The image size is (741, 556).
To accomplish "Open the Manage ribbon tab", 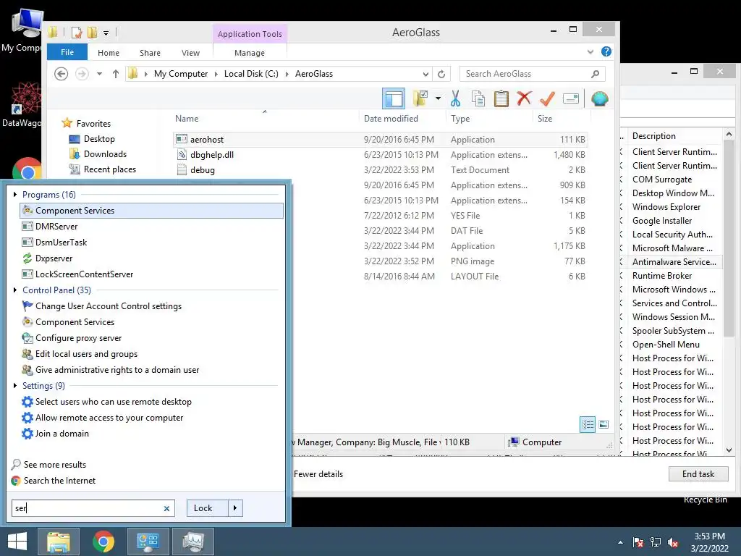I will 250,52.
